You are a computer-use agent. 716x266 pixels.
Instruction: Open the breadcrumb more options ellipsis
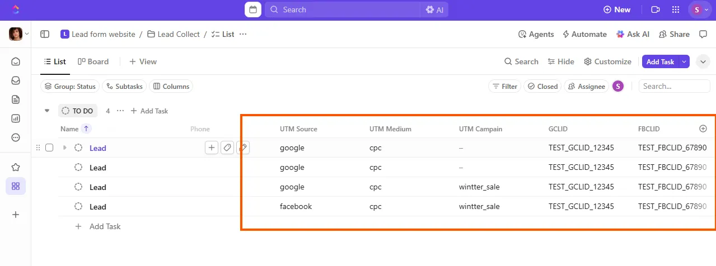[x=243, y=34]
